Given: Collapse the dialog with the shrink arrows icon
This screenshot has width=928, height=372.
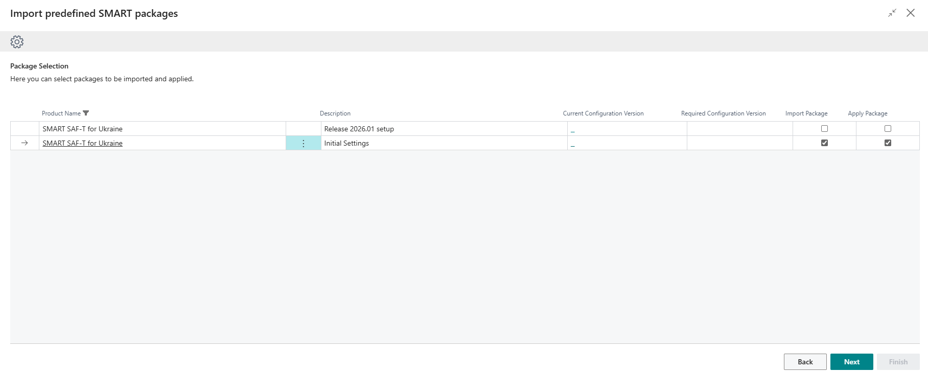Looking at the screenshot, I should [892, 13].
